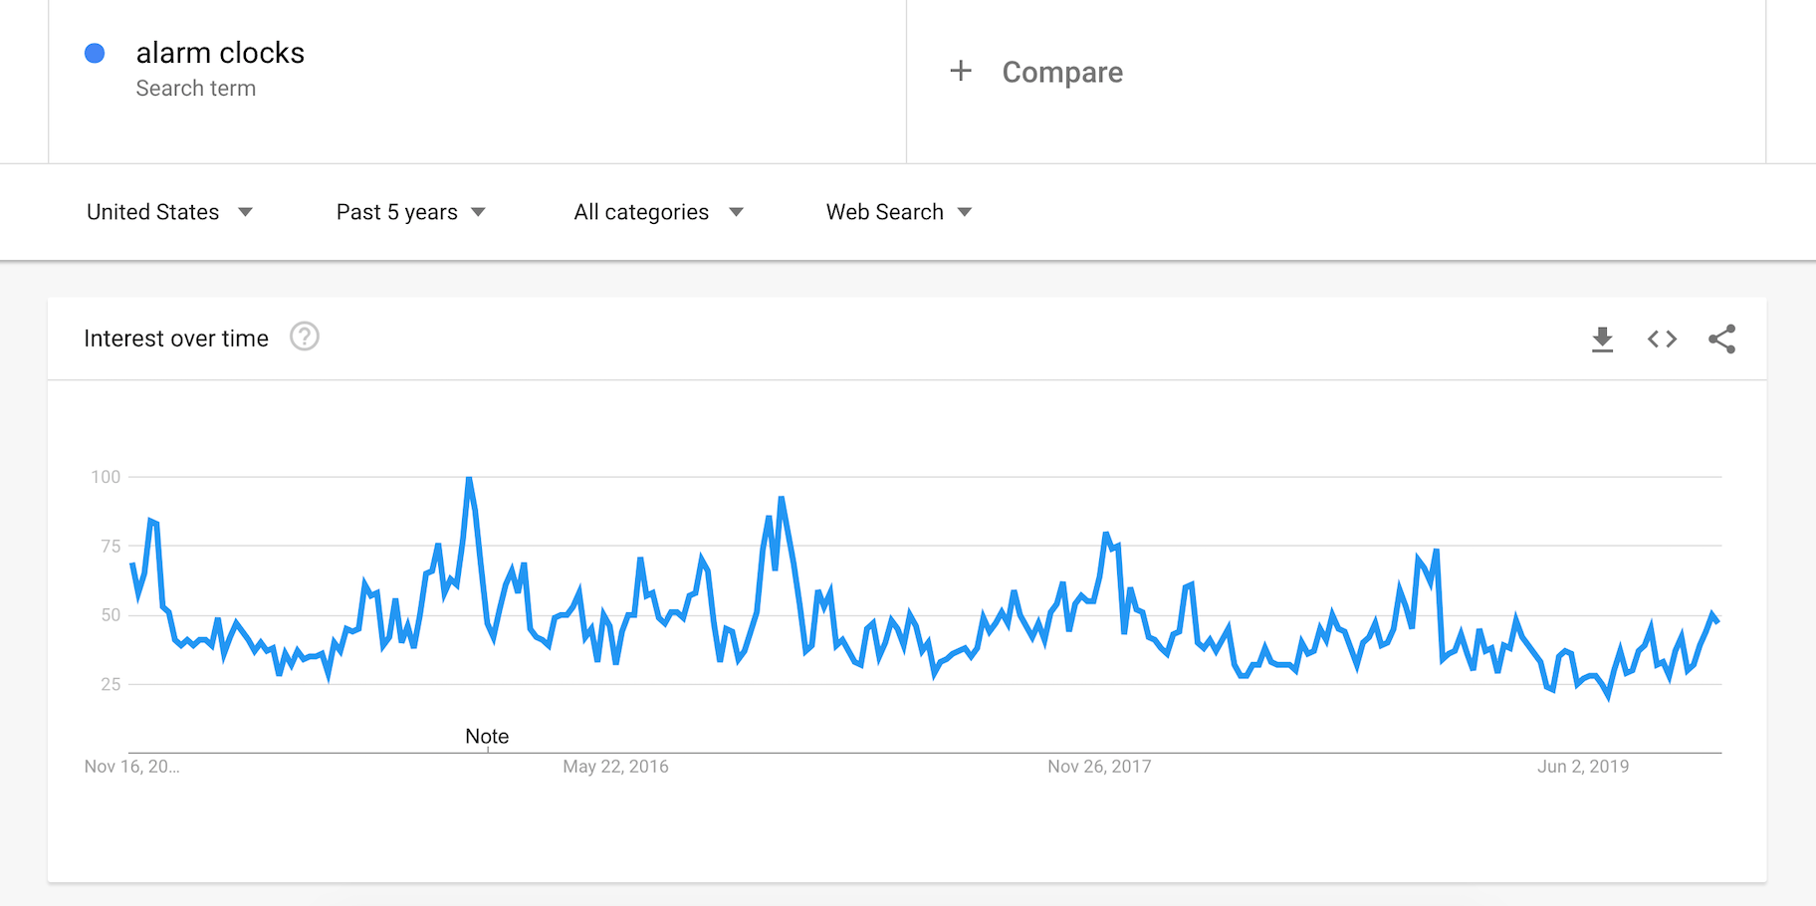
Task: Open the Web Search type dropdown
Action: (x=898, y=212)
